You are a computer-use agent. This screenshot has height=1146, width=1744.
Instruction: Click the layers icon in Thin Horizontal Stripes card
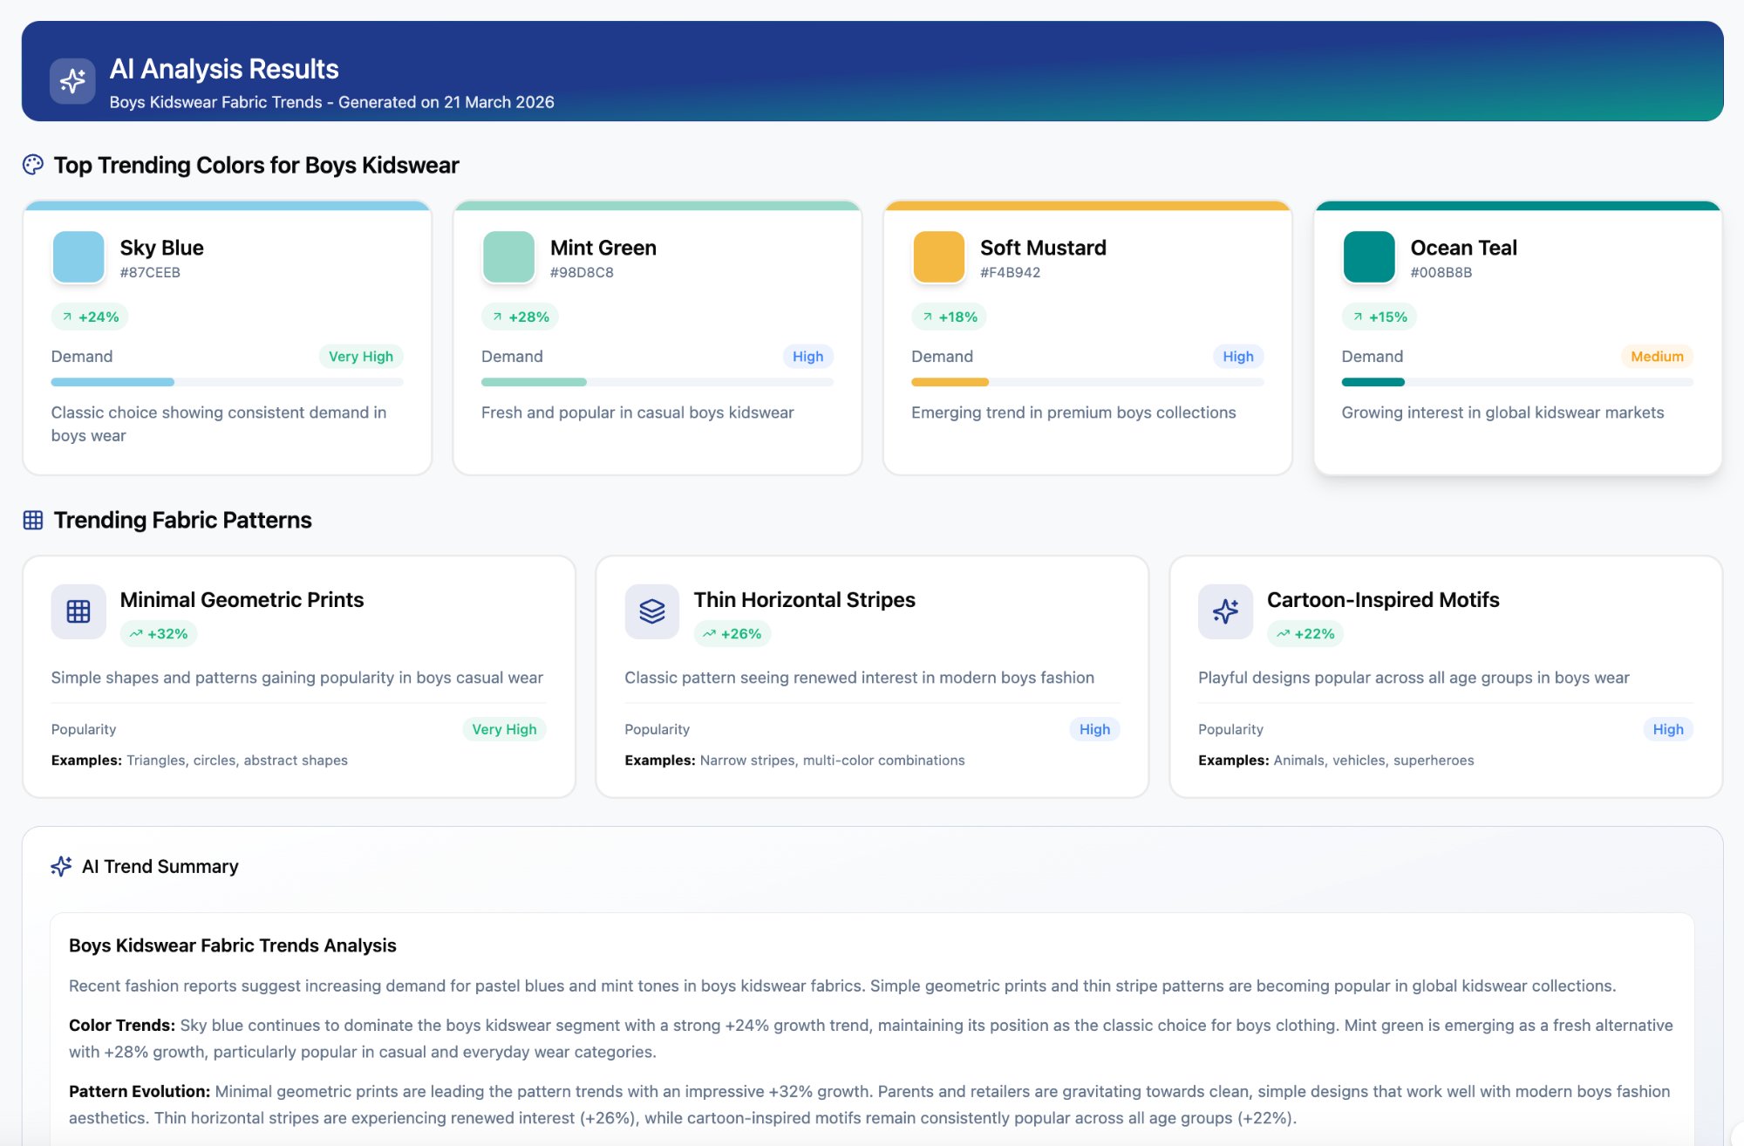click(651, 611)
